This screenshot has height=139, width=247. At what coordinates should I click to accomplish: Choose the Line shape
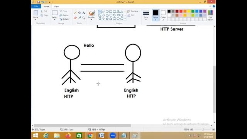coord(100,12)
